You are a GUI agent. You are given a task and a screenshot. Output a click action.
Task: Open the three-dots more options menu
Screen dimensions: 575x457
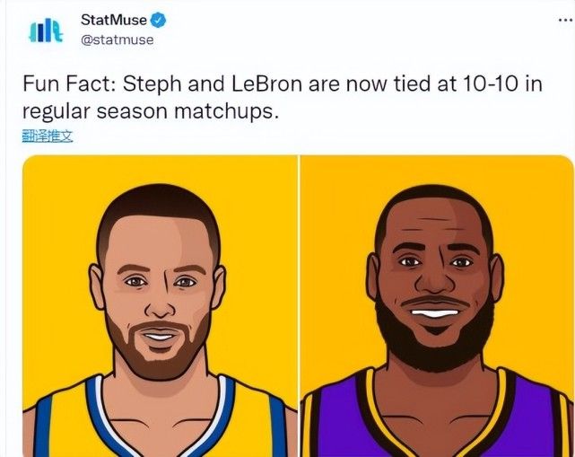click(566, 20)
